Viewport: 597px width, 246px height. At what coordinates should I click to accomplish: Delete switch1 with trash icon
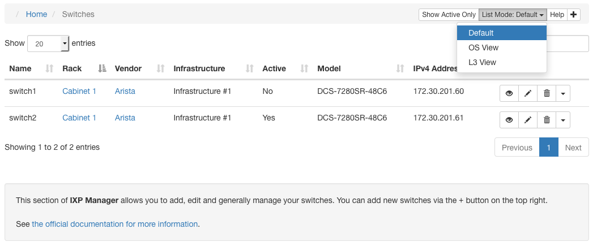tap(547, 93)
